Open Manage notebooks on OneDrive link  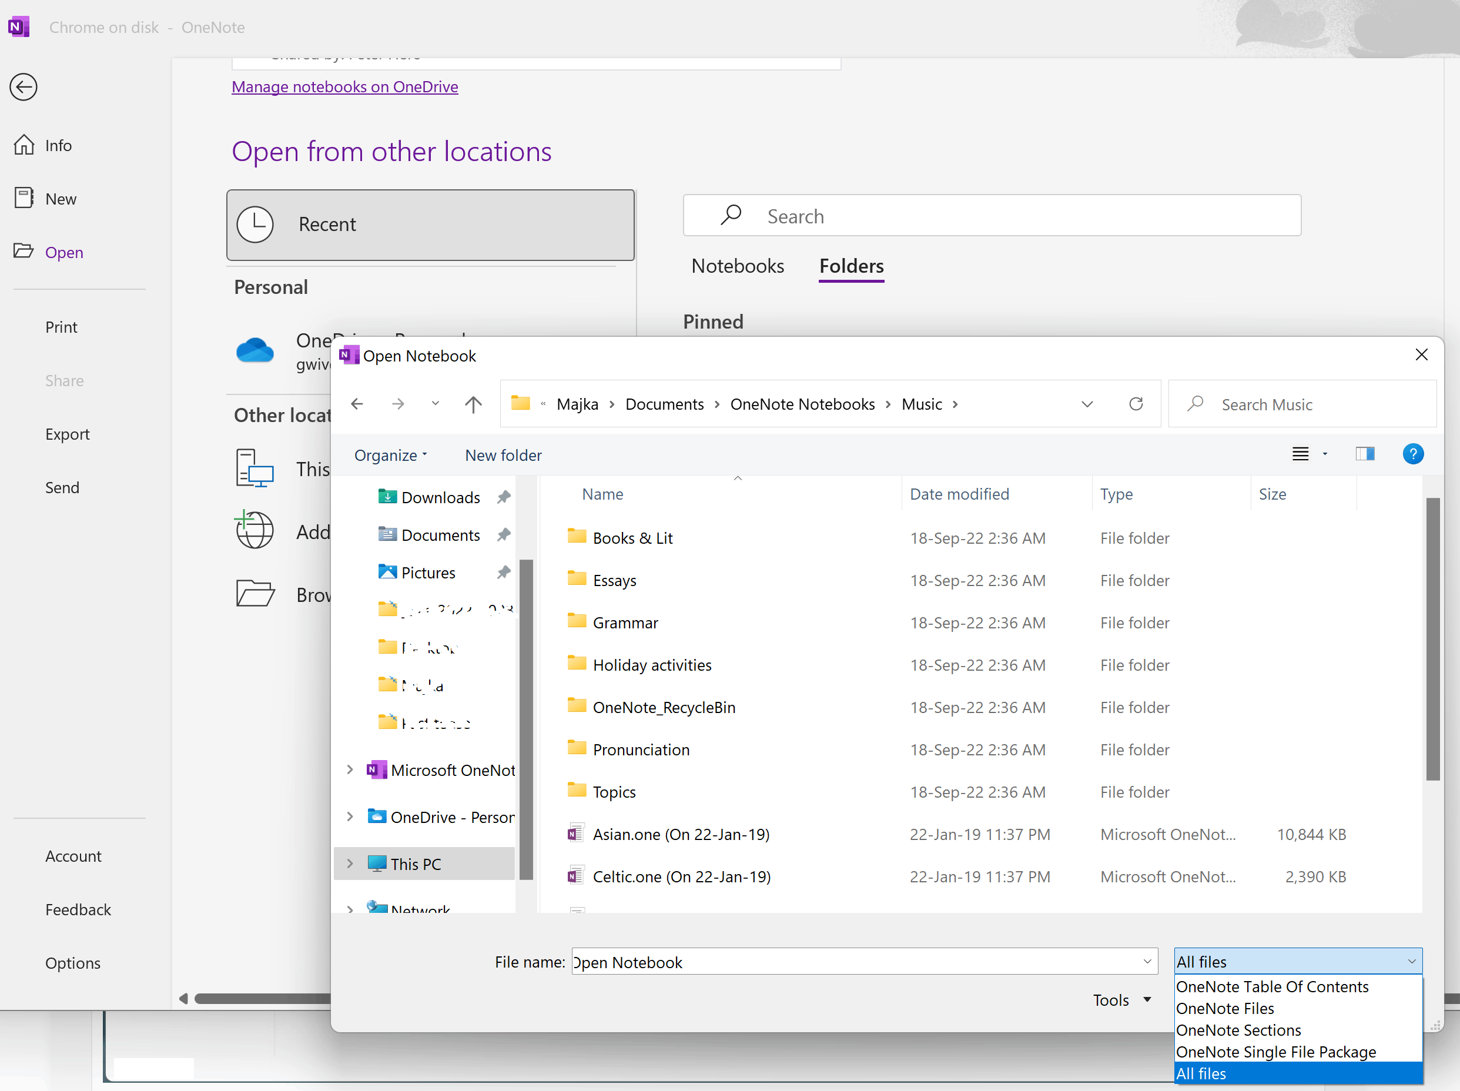tap(344, 86)
